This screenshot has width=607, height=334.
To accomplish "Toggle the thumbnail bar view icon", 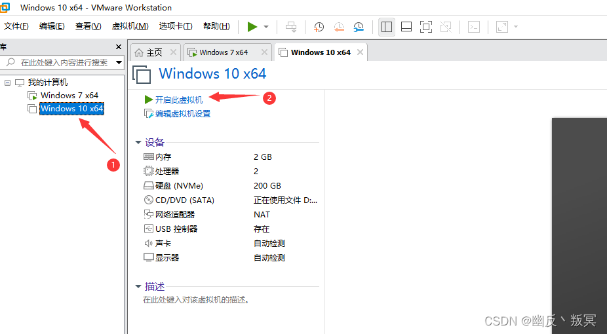I will [x=406, y=27].
